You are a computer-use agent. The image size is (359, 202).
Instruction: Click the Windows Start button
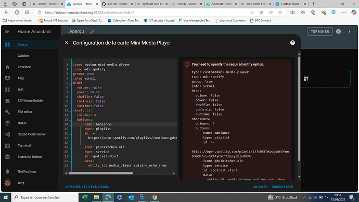click(5, 197)
